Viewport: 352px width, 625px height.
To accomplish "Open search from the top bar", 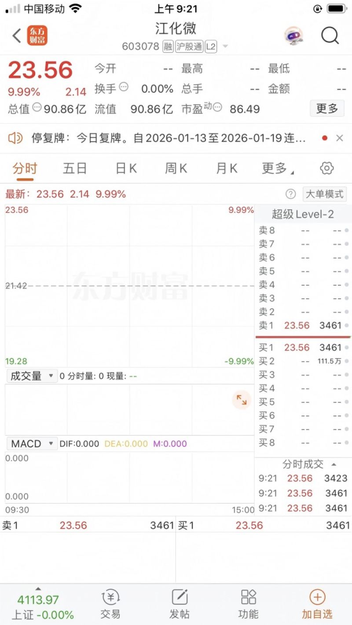I will click(330, 36).
